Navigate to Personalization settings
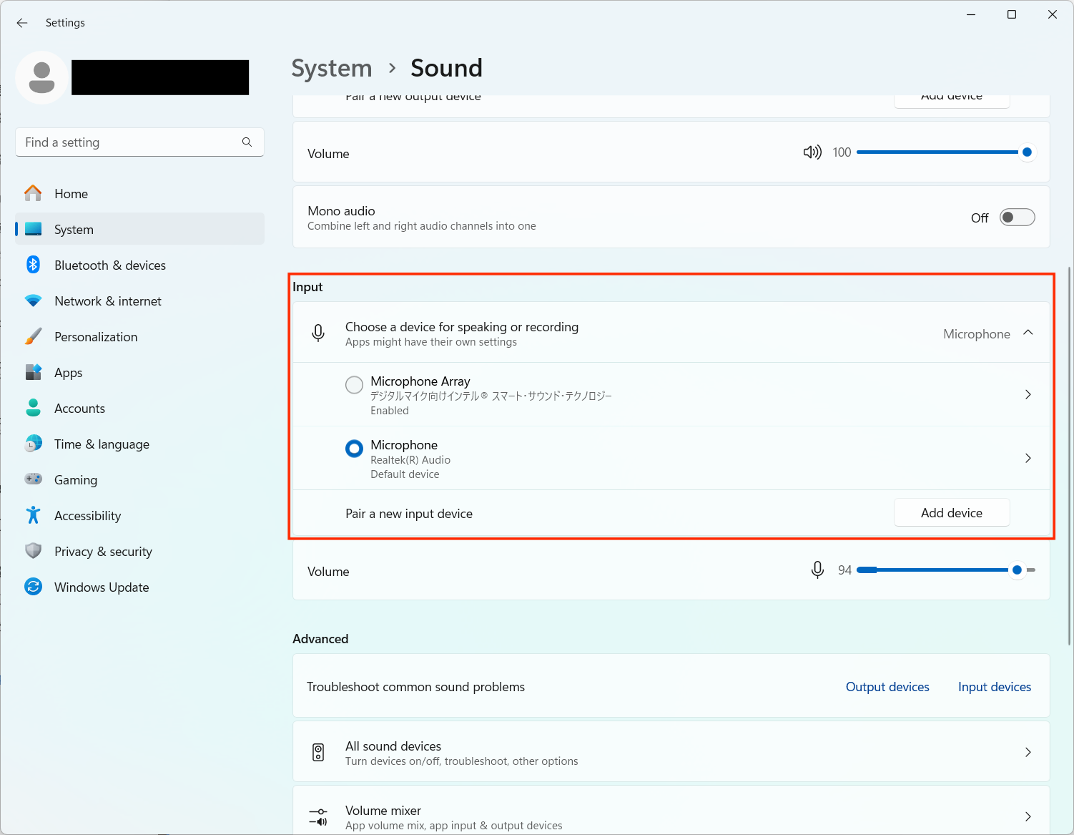Image resolution: width=1074 pixels, height=835 pixels. coord(96,337)
